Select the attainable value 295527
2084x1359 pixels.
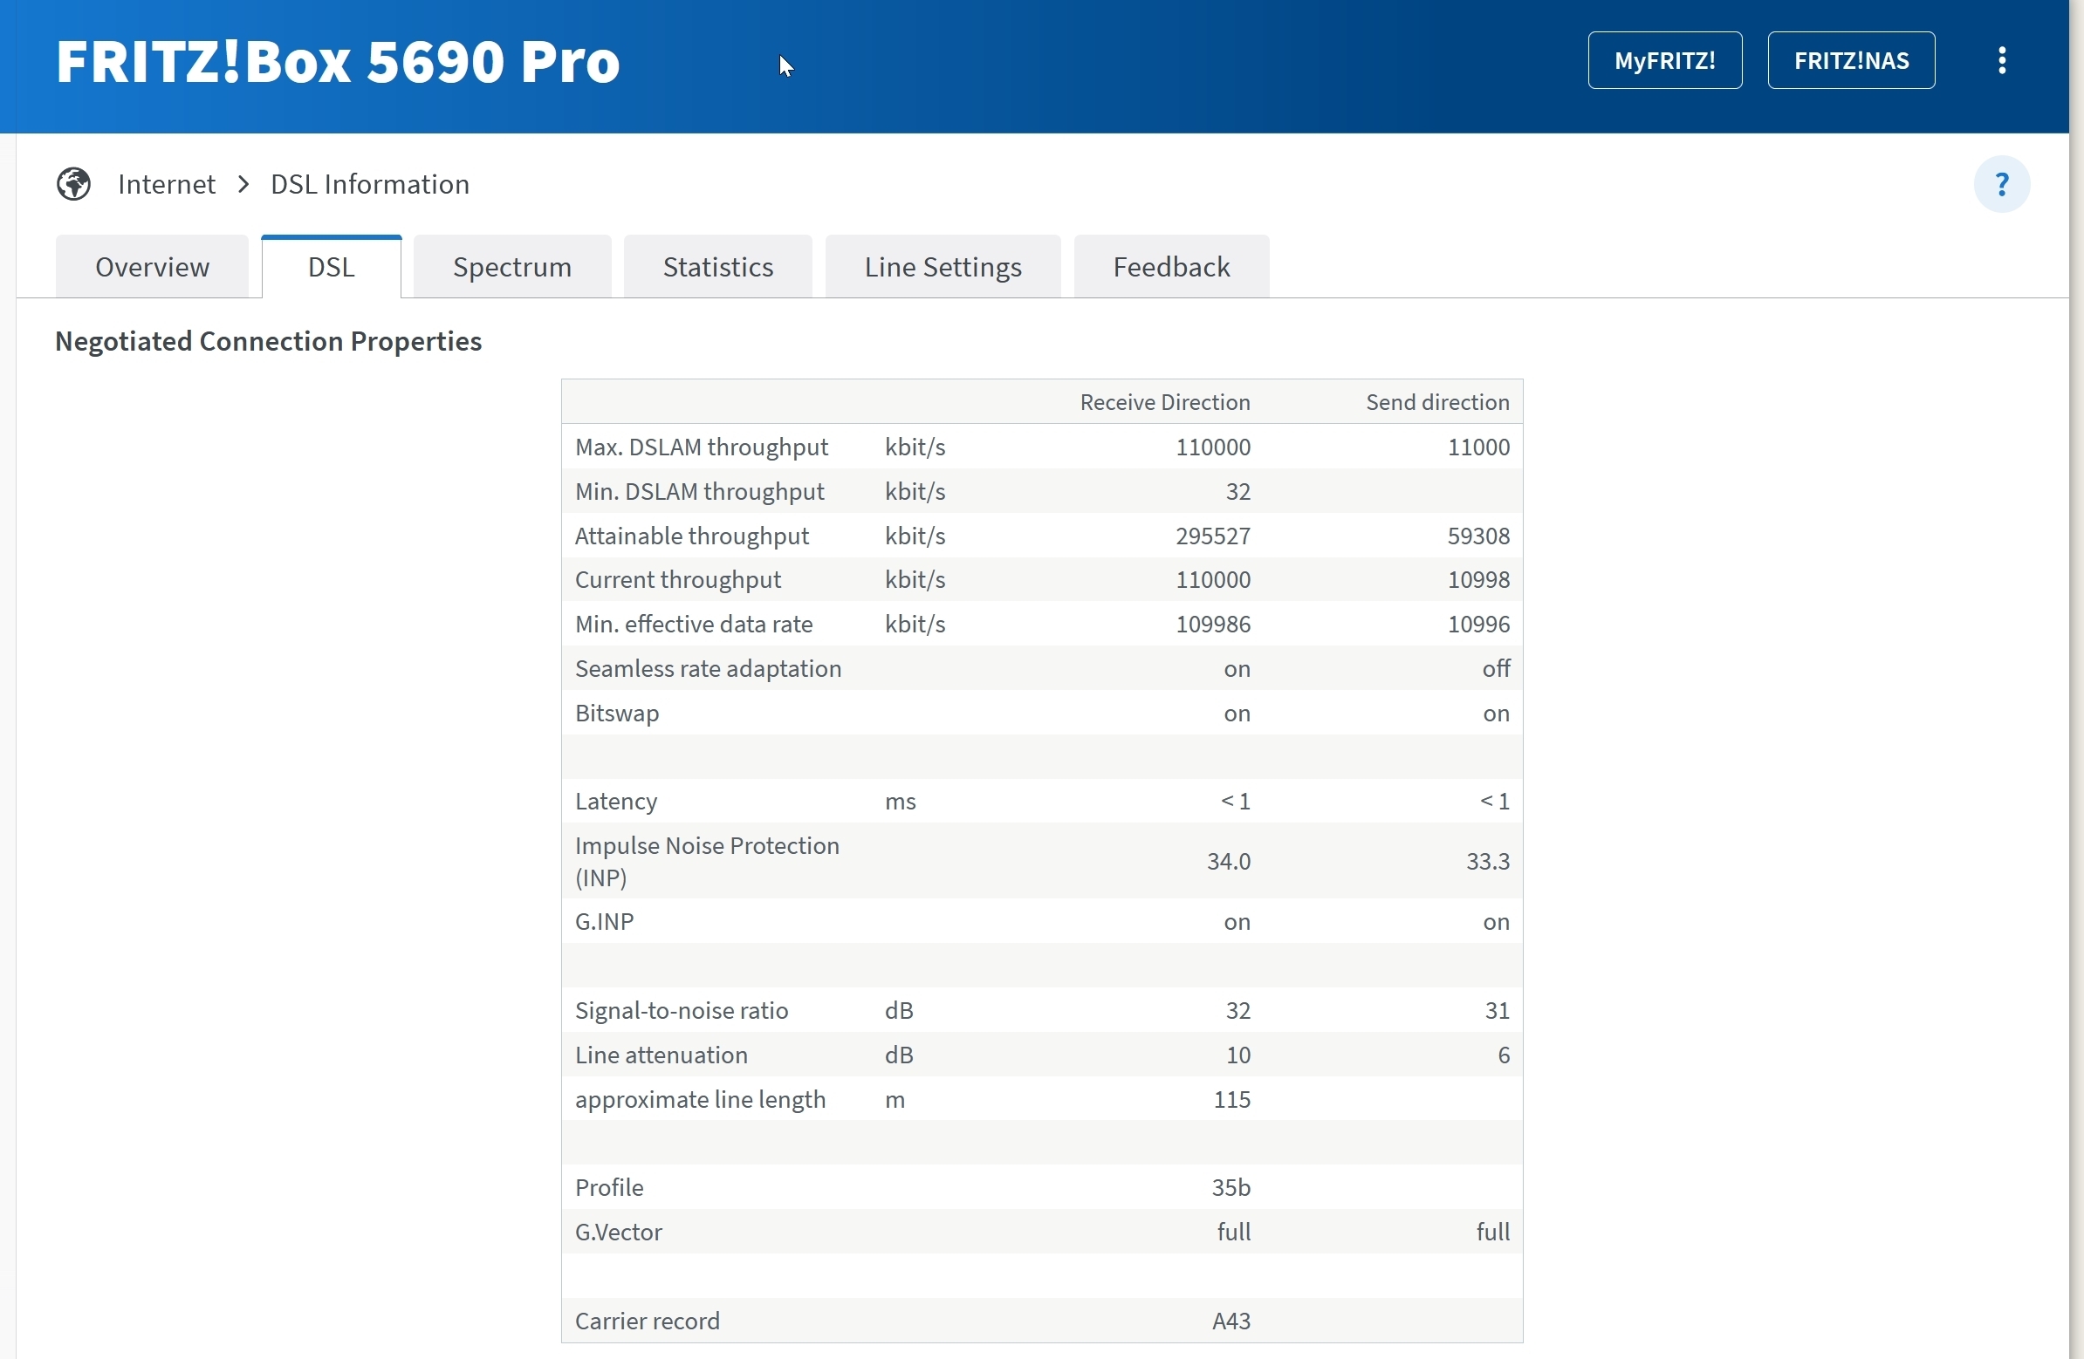pos(1213,536)
